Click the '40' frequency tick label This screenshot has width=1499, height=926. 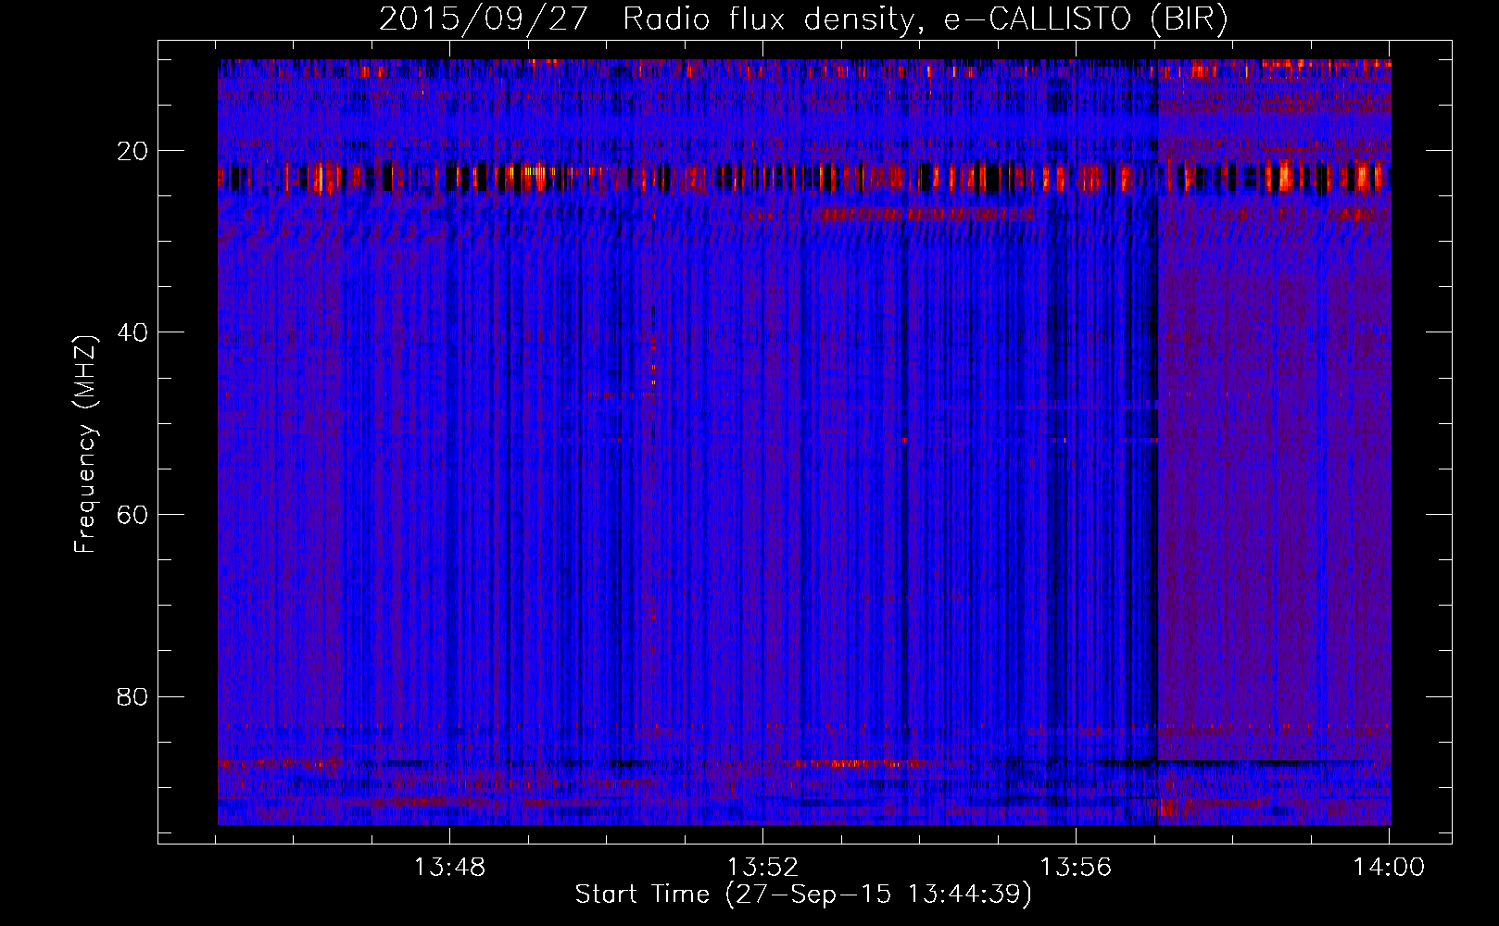tap(133, 332)
